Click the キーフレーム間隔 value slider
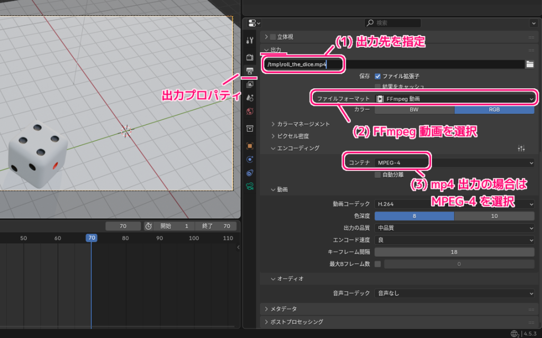 tap(455, 252)
